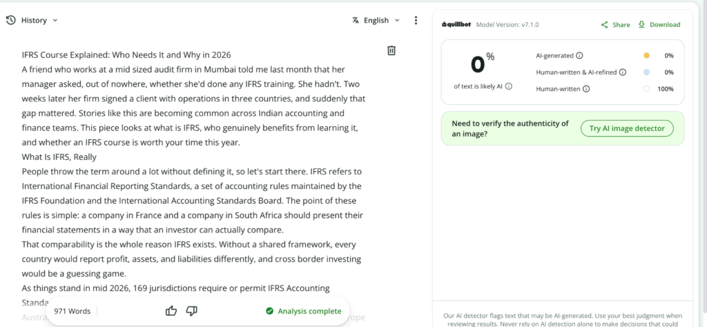Image resolution: width=707 pixels, height=327 pixels.
Task: Expand the History dropdown chevron
Action: (x=55, y=20)
